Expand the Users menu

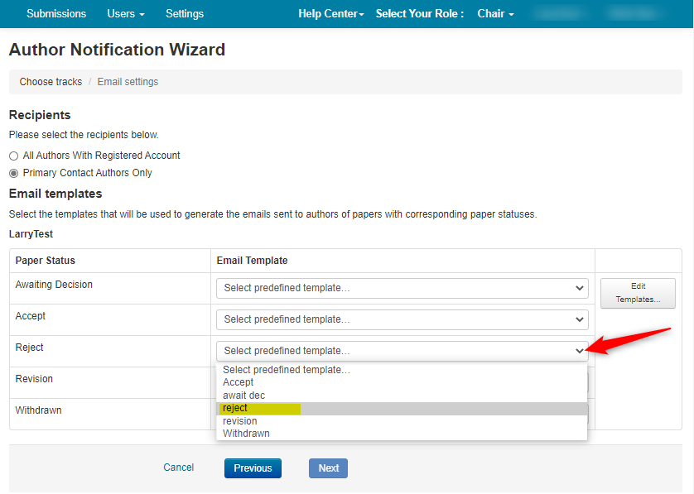coord(125,14)
